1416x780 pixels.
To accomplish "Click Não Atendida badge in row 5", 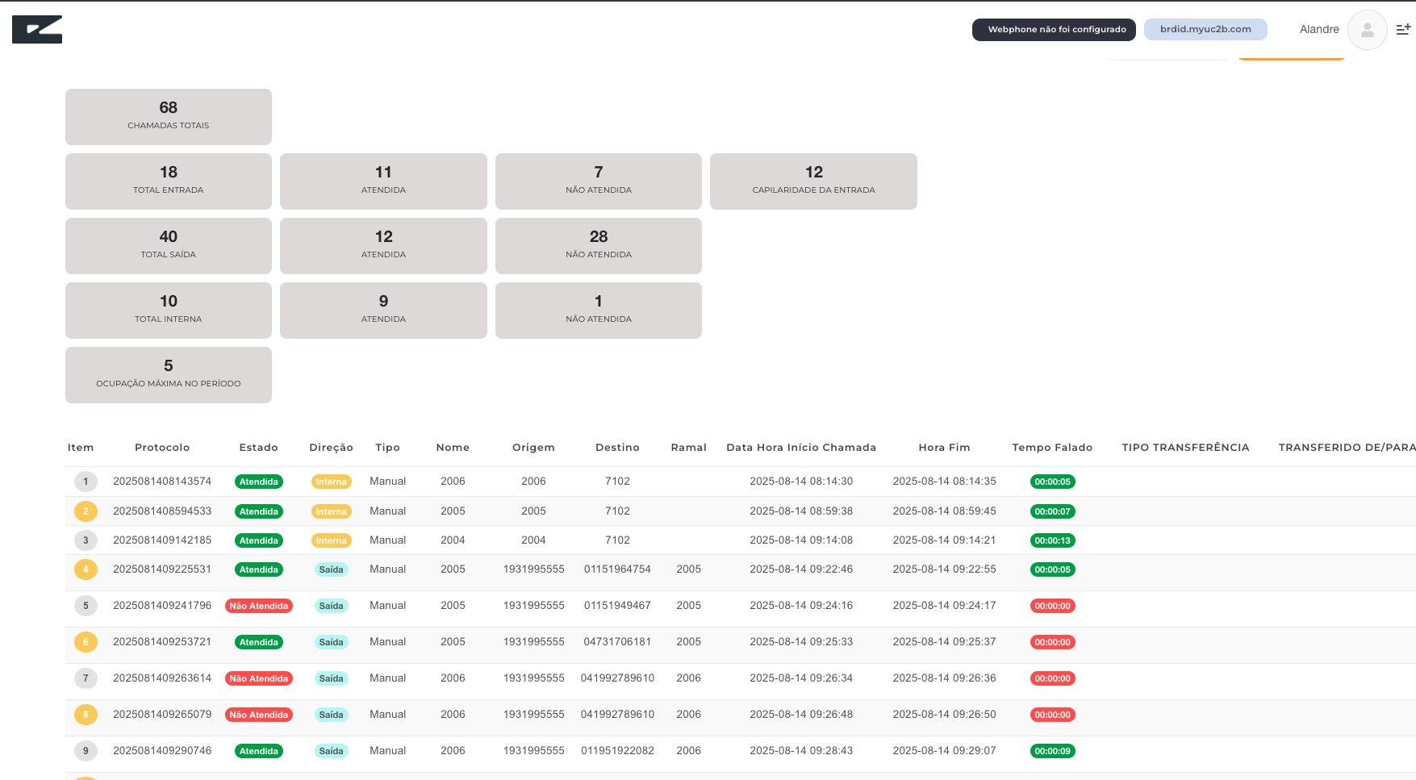I will [259, 606].
